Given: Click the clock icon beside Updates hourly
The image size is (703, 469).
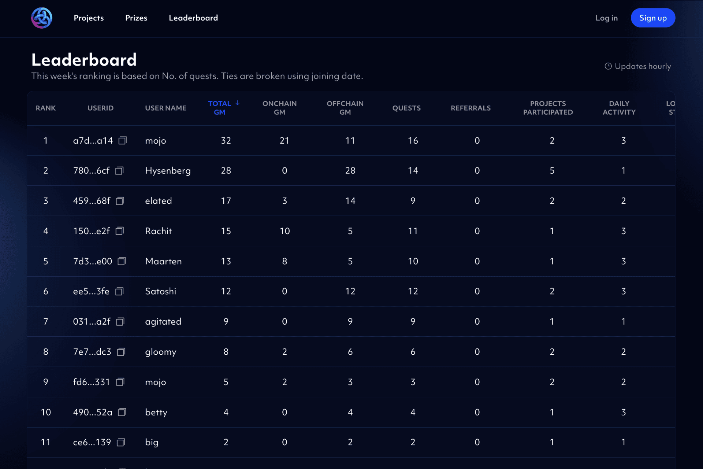Looking at the screenshot, I should point(608,66).
